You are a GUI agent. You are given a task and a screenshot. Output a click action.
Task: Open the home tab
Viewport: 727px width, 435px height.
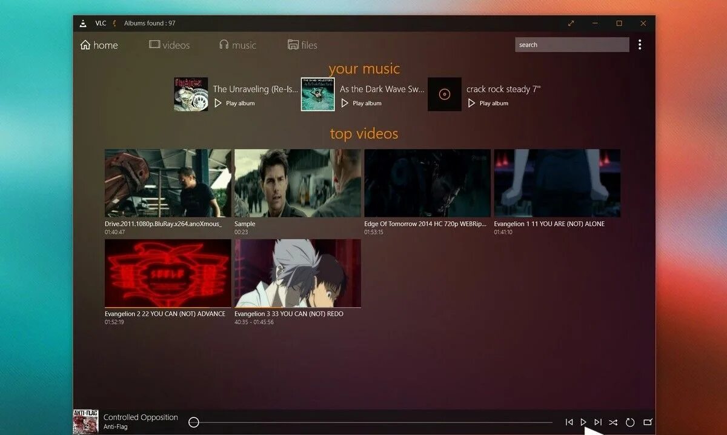(x=99, y=45)
